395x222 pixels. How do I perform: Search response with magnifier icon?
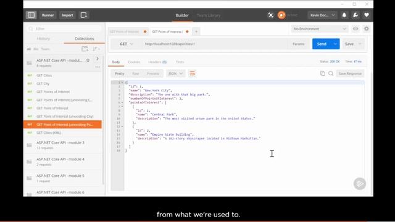[331, 73]
